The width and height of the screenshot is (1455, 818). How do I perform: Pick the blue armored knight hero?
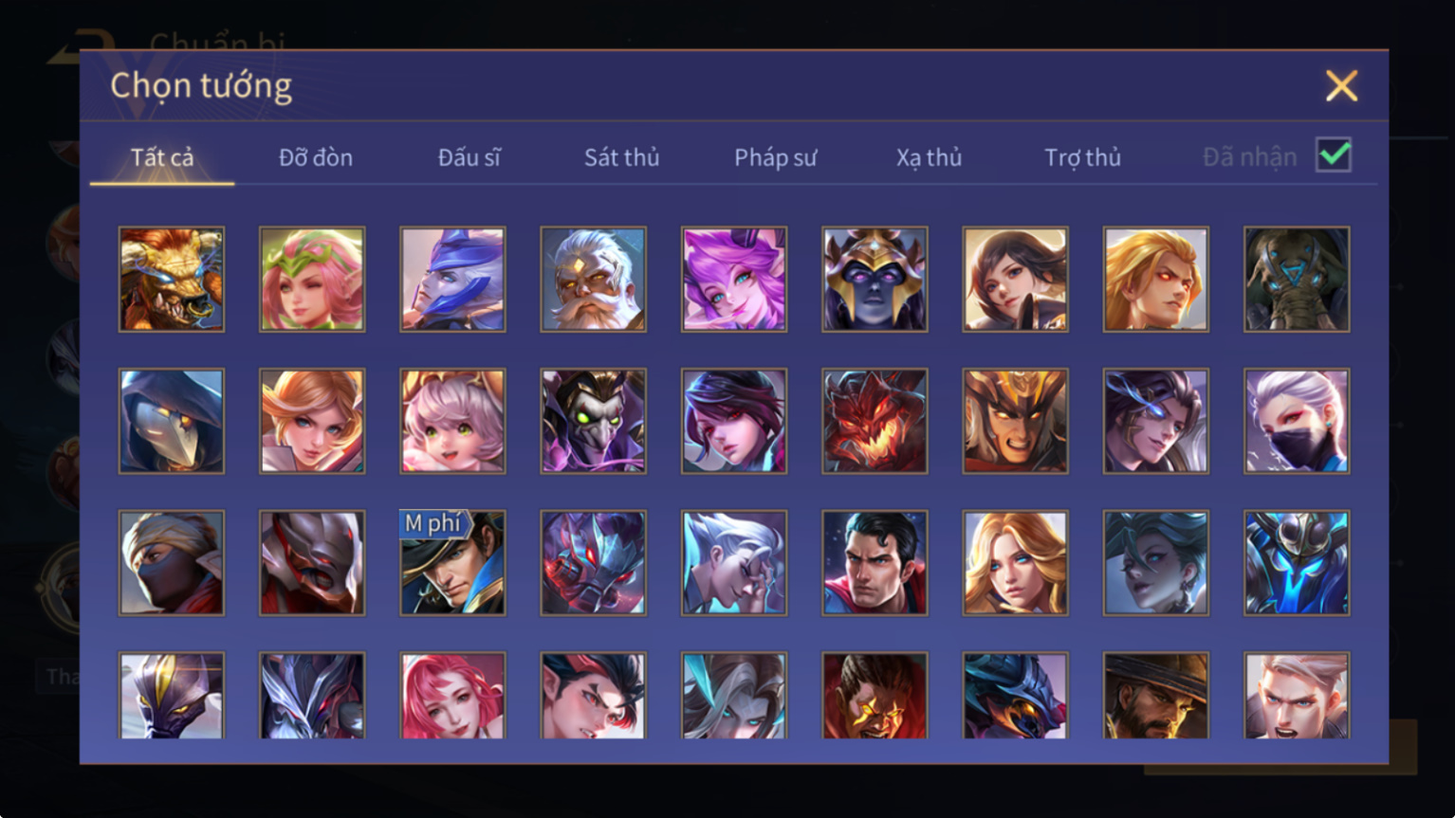tap(1297, 563)
